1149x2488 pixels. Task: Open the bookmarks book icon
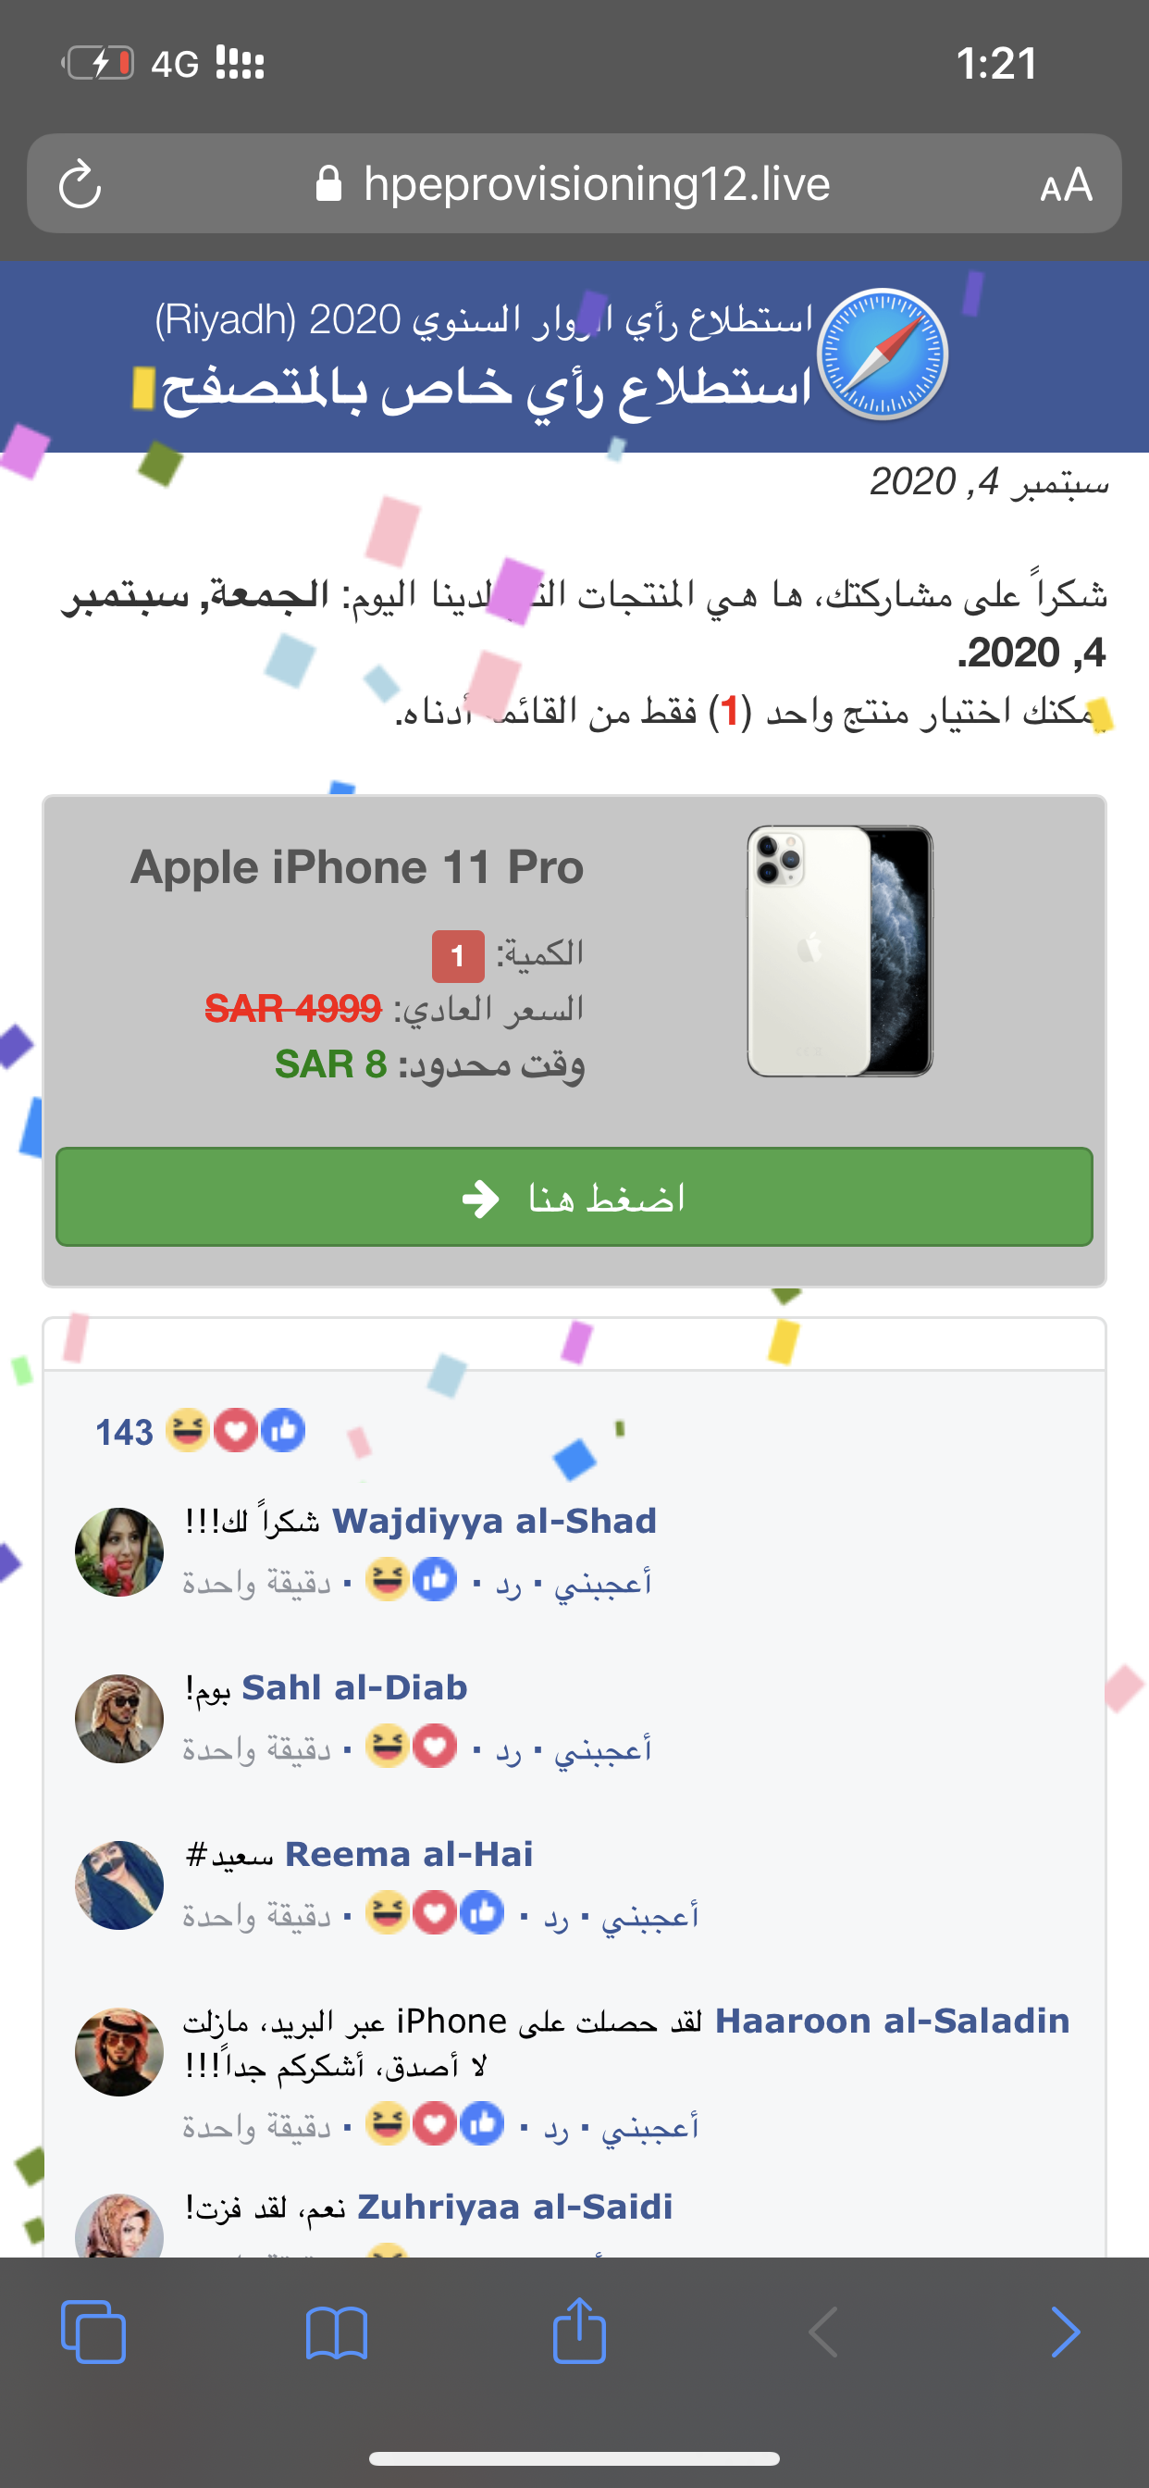[x=336, y=2332]
